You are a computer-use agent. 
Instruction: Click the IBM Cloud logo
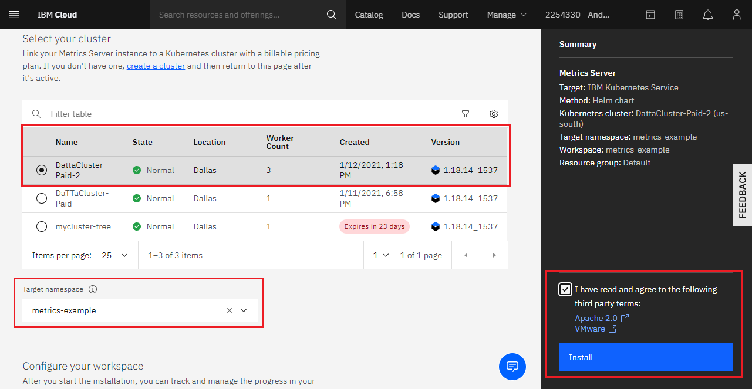57,15
